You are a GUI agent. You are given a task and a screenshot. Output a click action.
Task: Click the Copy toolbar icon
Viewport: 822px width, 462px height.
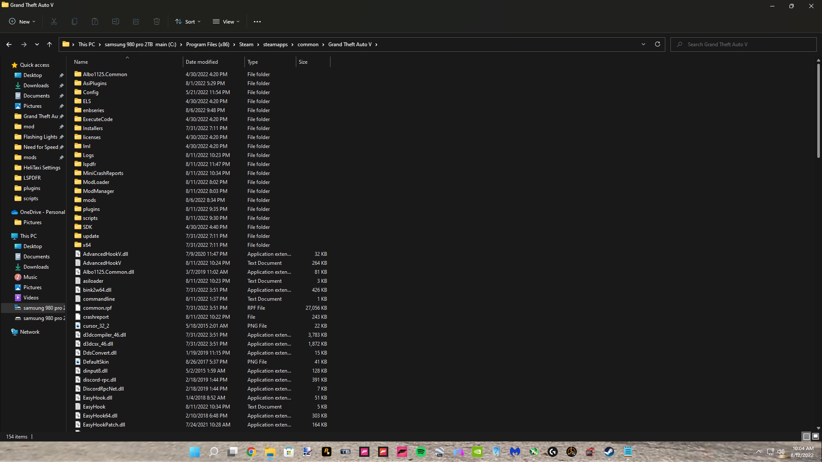(74, 21)
